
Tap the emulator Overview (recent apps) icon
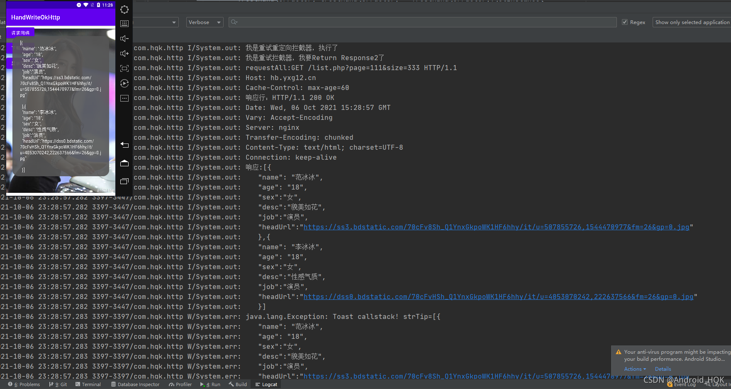click(x=124, y=181)
